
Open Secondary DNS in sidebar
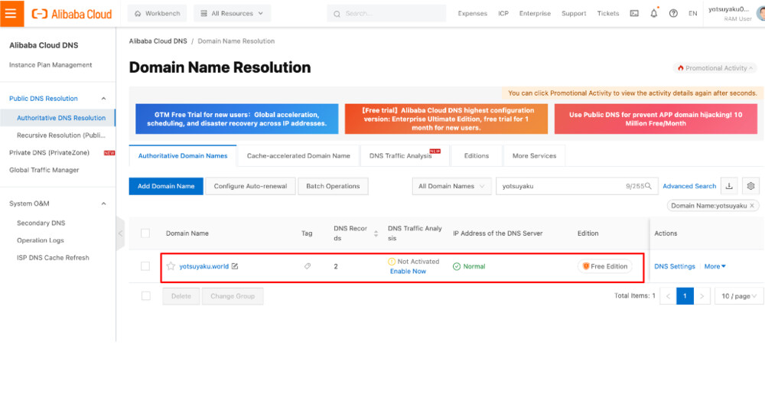pyautogui.click(x=41, y=223)
